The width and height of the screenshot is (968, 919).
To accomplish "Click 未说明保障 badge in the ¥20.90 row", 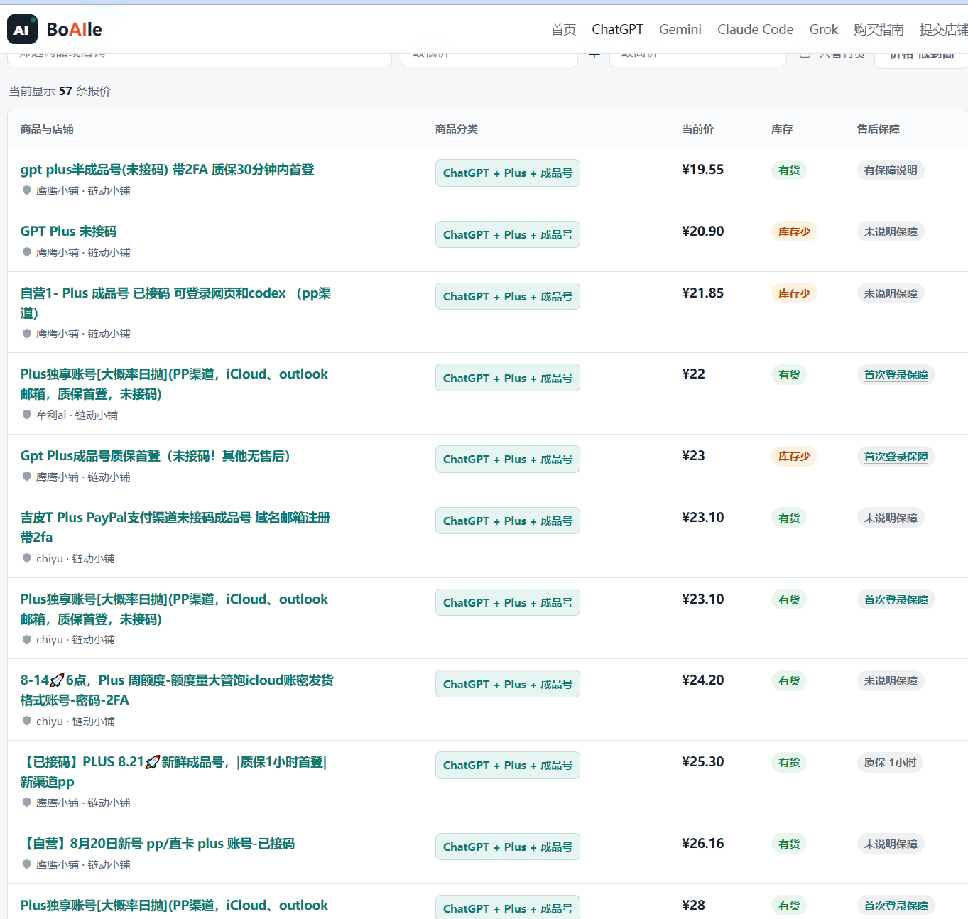I will [x=891, y=232].
